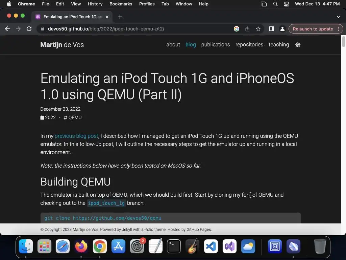Screen dimensions: 346x260
Task: Click the ipod_touch_1g branch code text
Action: click(x=106, y=203)
